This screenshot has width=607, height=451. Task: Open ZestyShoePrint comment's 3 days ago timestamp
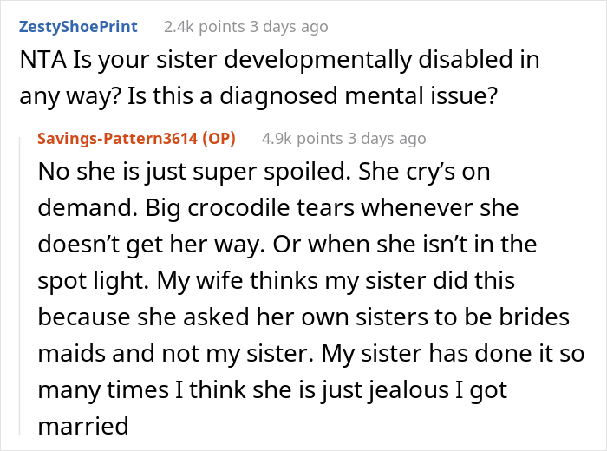289,27
